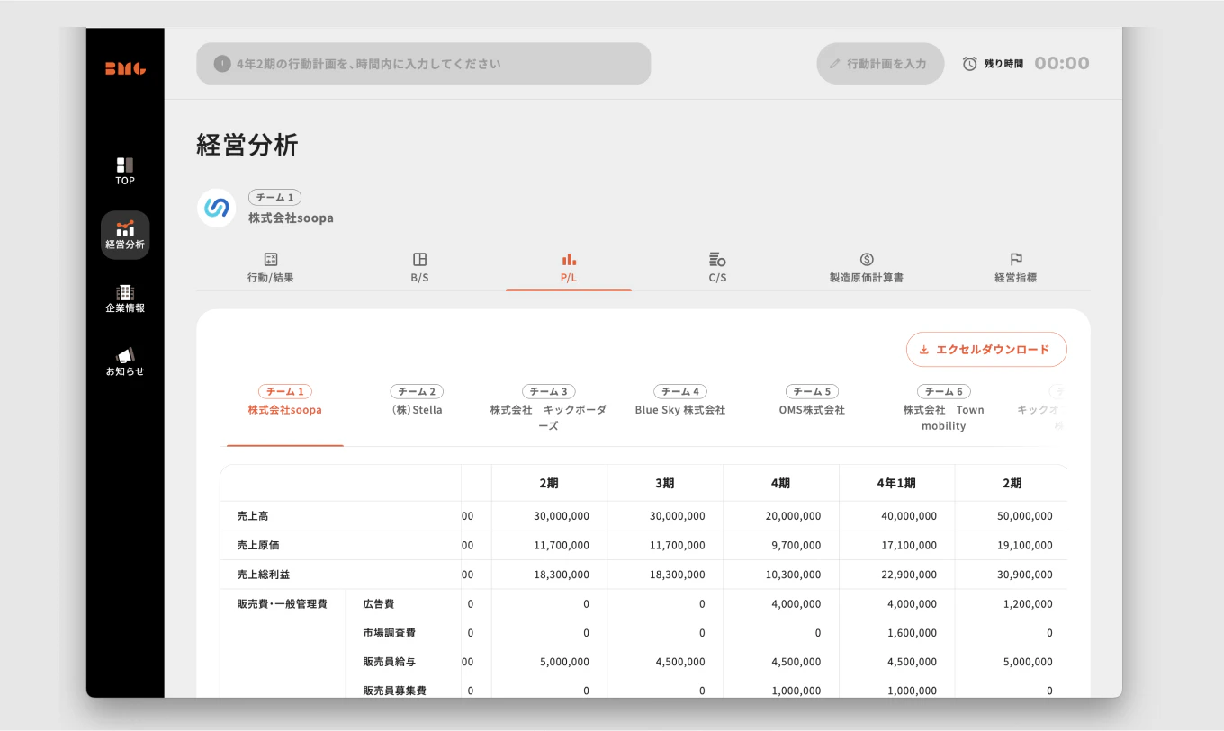Open 企業情報 building icon
Viewport: 1224px width, 731px height.
pyautogui.click(x=125, y=292)
